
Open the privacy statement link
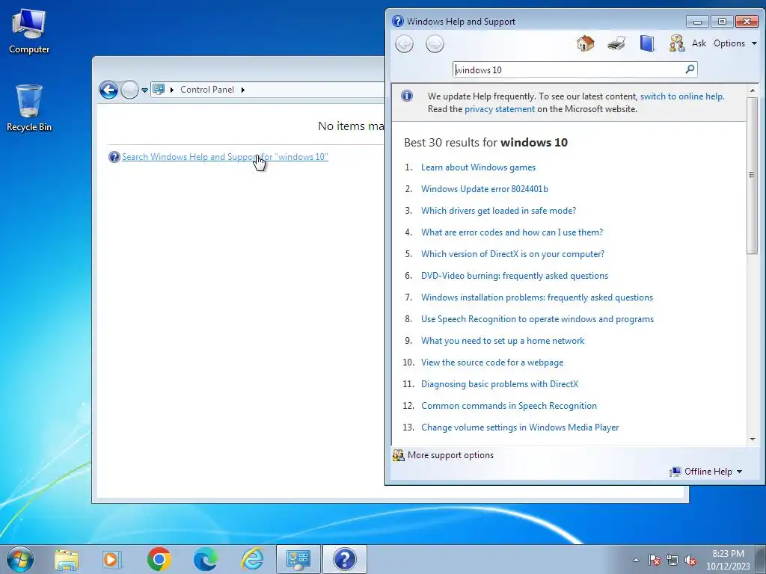tap(499, 109)
